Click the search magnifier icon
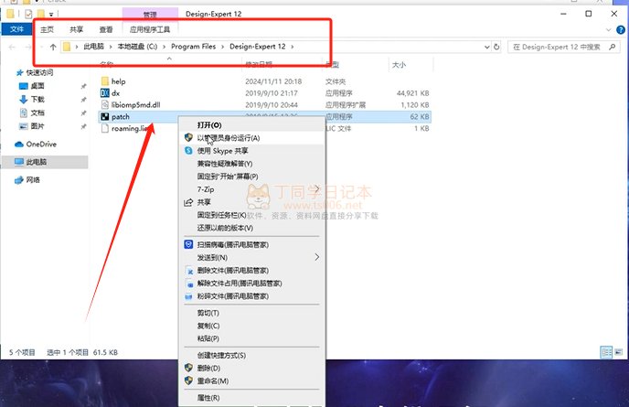 (613, 47)
